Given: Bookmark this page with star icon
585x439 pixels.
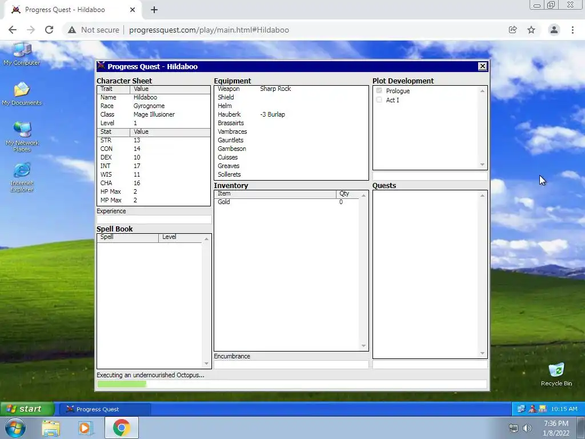Looking at the screenshot, I should coord(531,30).
